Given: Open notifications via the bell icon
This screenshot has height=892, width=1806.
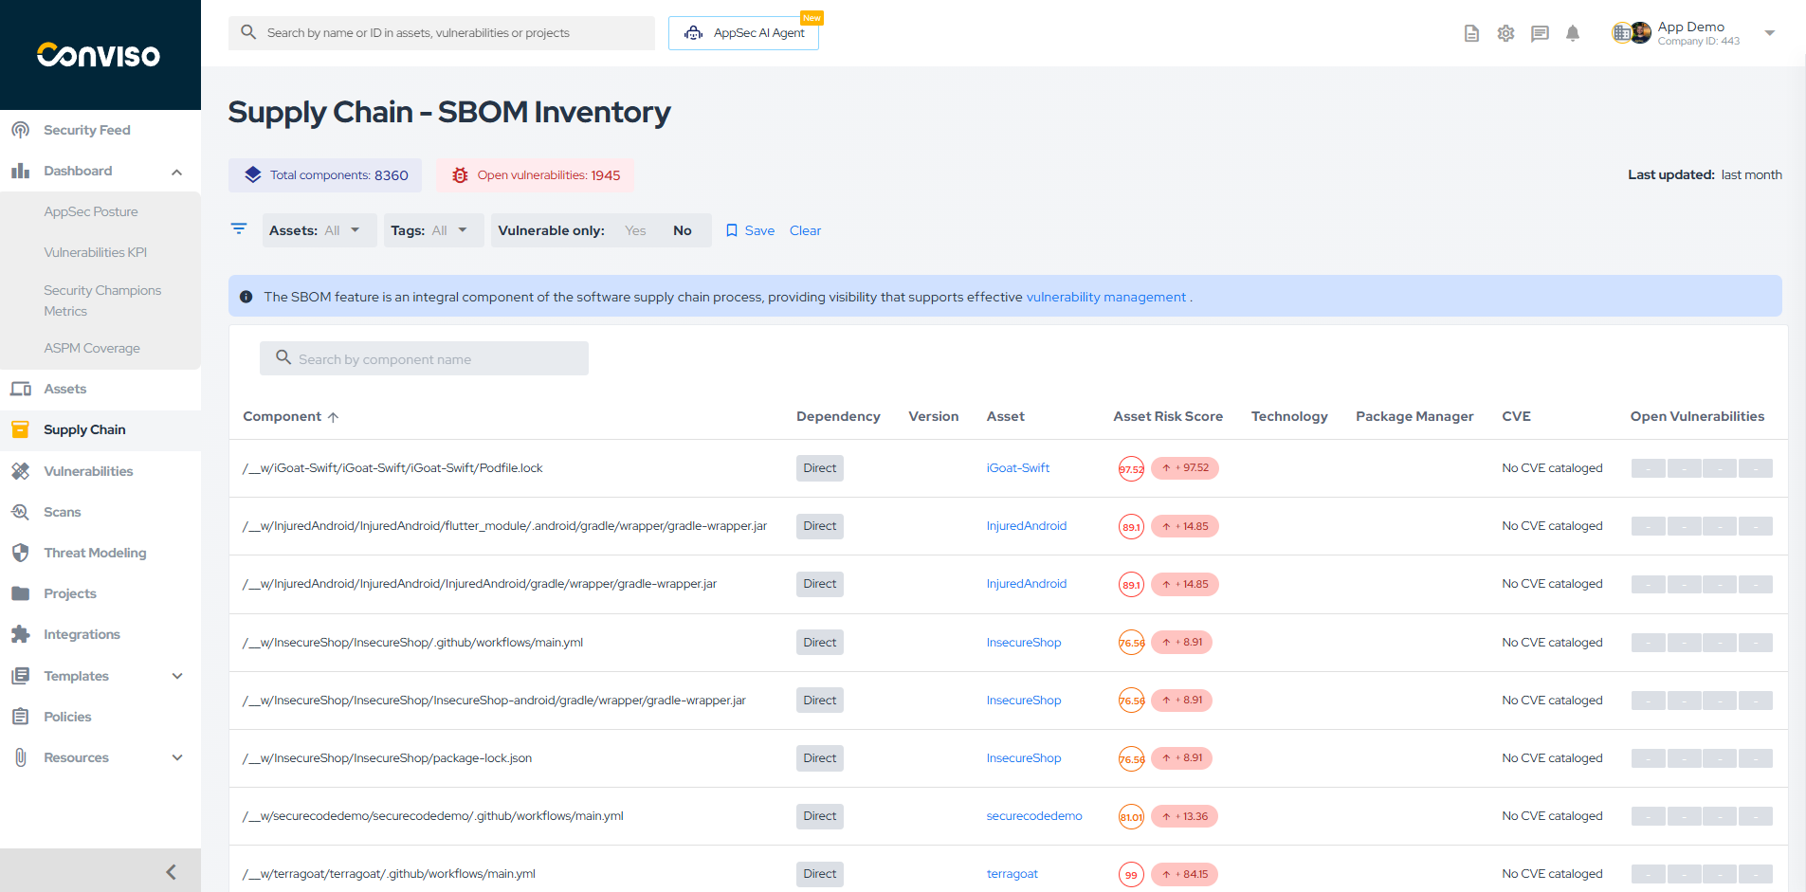Looking at the screenshot, I should coord(1573,33).
